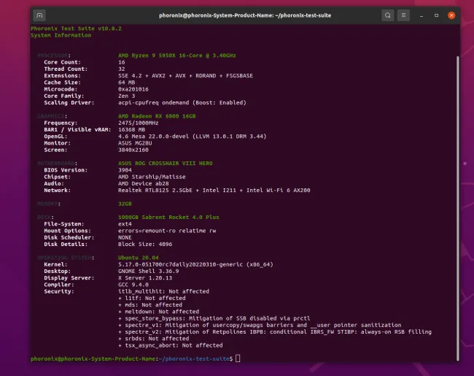Click '+ l1tf: Not affected' line
Screen dimensions: 474x376
(152, 298)
